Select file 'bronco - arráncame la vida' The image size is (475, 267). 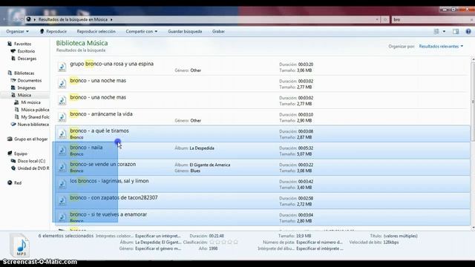(101, 114)
